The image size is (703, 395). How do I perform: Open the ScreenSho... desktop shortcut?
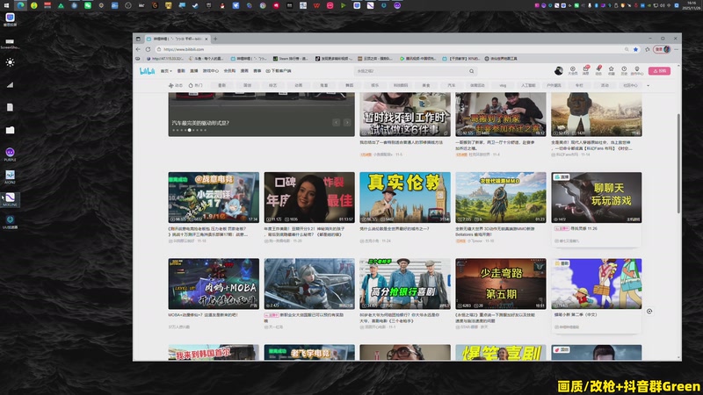coord(10,43)
